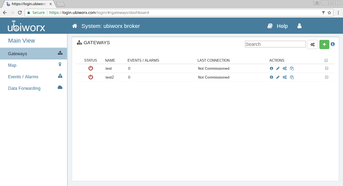
Task: Open configuration gears icon for gateway test
Action: [x=285, y=69]
